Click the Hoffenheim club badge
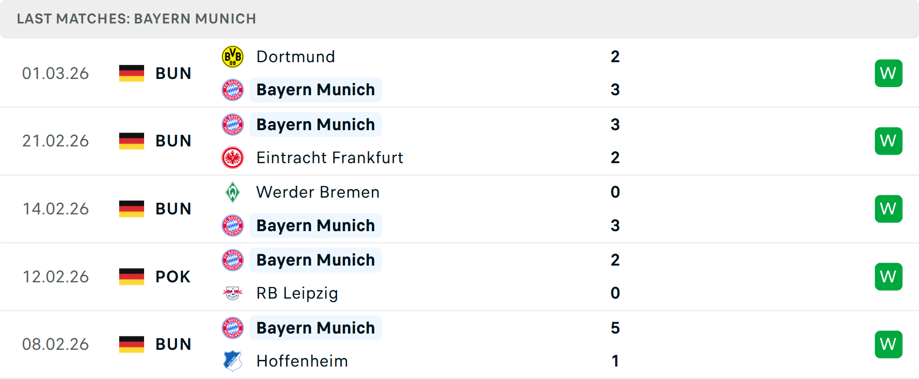 pos(233,361)
